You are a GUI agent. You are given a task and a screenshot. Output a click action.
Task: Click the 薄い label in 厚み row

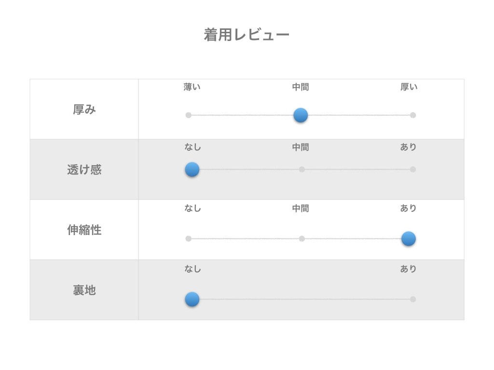coord(192,87)
